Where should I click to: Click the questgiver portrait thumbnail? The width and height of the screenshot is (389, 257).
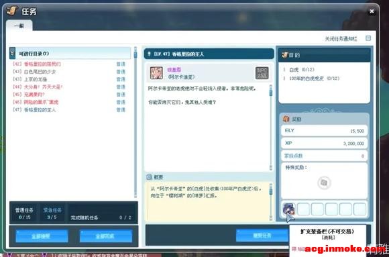coord(156,73)
